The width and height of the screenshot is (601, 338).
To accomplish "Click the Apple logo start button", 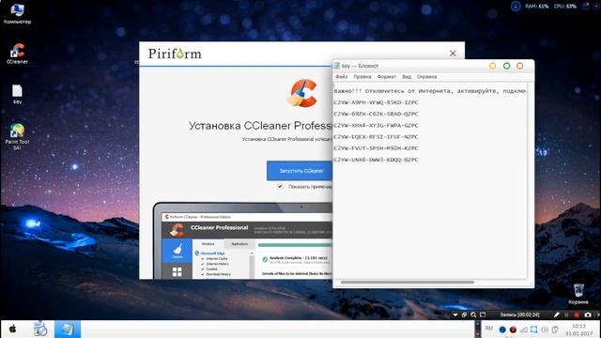I will coord(12,329).
